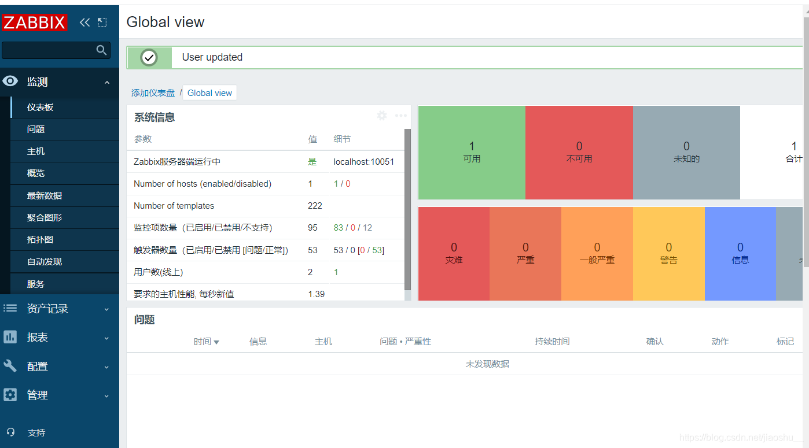Click the localhost:10051 detail cell
Viewport: 809px width, 448px height.
point(364,162)
